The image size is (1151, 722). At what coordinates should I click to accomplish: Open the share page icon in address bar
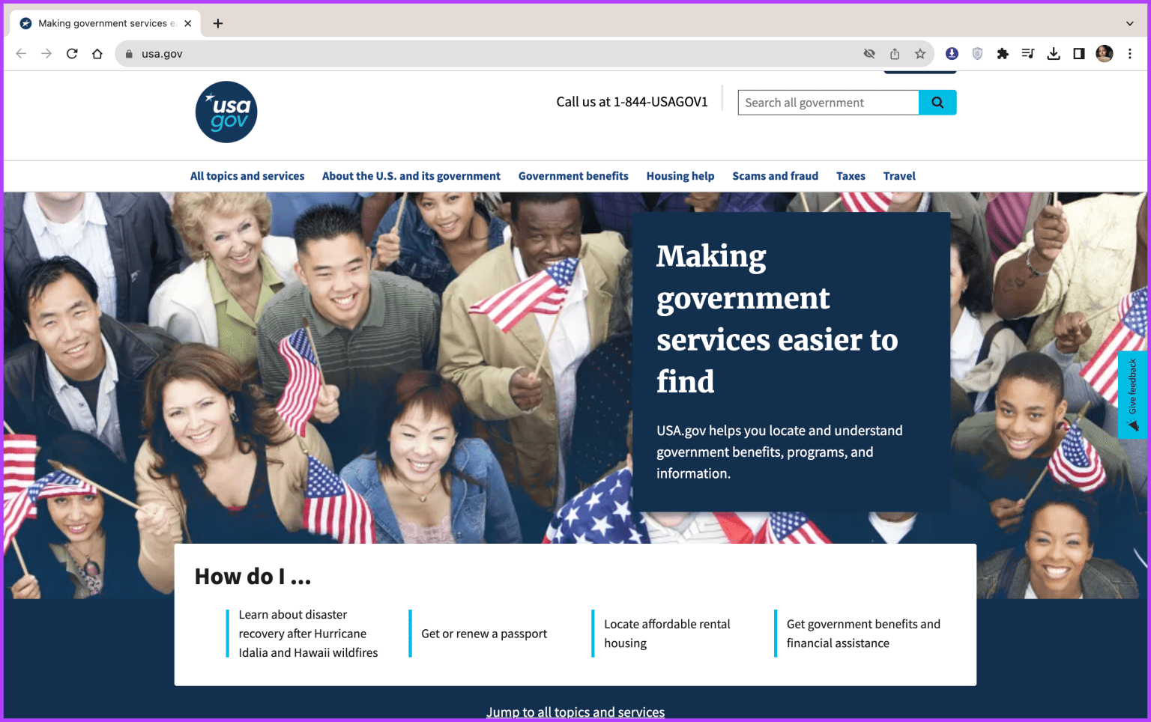point(895,54)
